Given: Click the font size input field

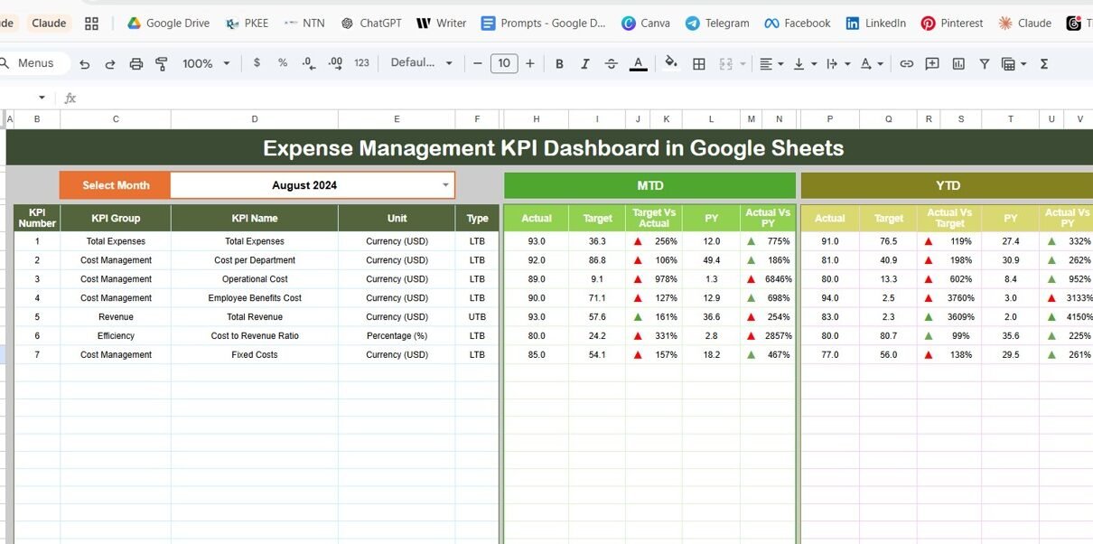Looking at the screenshot, I should (503, 63).
